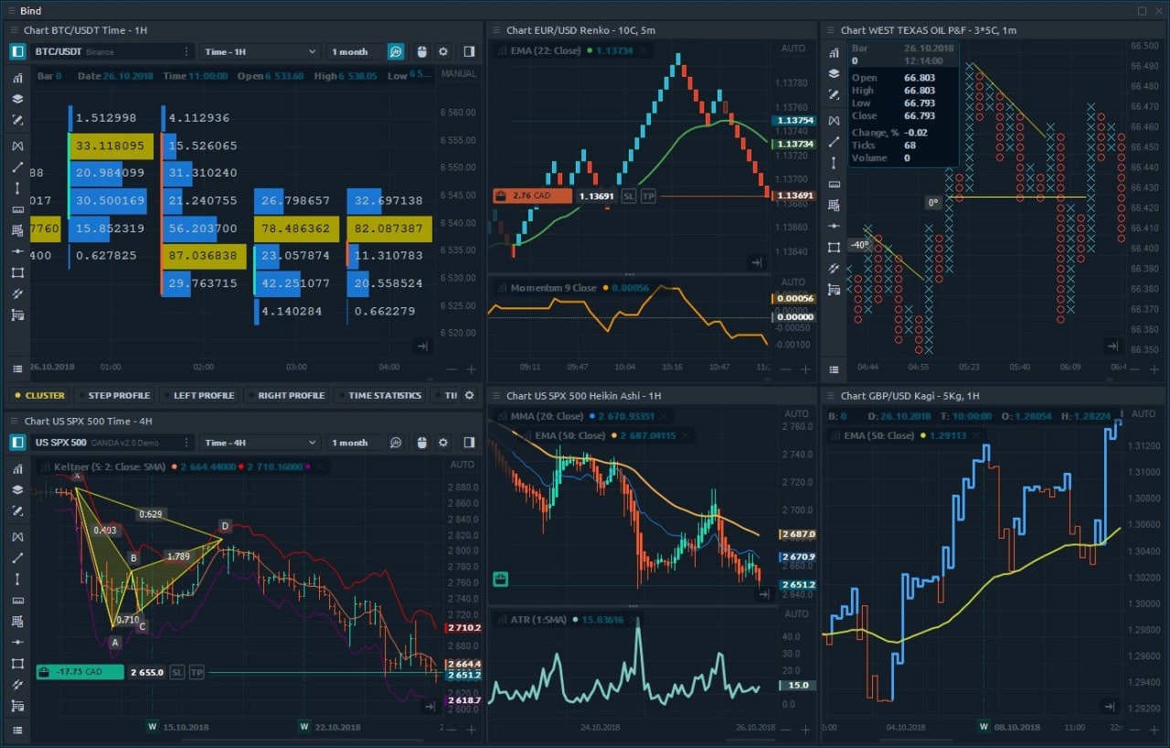Image resolution: width=1170 pixels, height=748 pixels.
Task: Jump to latest bar in GBP/USD Kagi chart
Action: (x=1110, y=707)
